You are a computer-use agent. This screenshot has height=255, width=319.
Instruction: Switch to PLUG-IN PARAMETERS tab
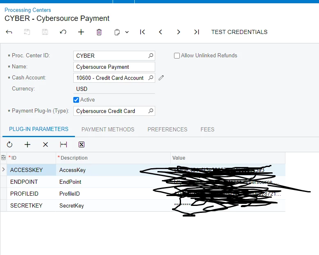pos(38,129)
